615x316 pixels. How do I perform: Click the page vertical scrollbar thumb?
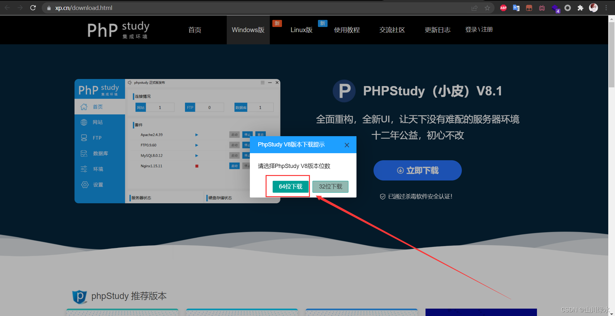coord(611,55)
